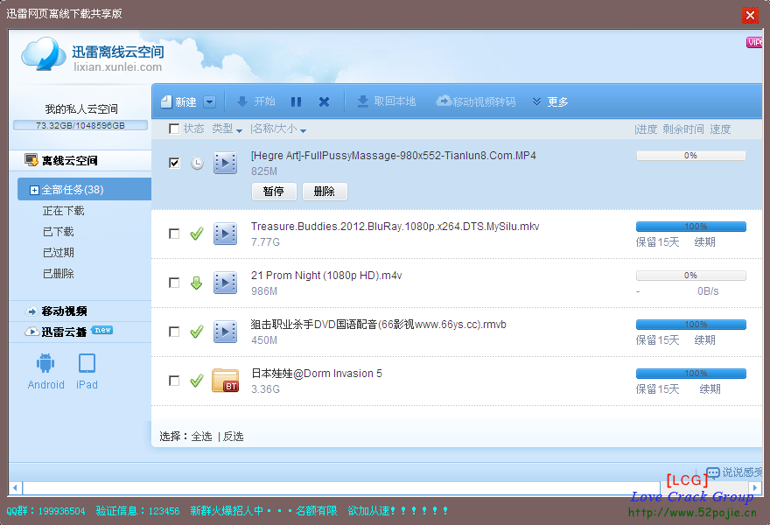Image resolution: width=770 pixels, height=525 pixels.
Task: Click green checkmark for Treasure.Buddies
Action: 197,234
